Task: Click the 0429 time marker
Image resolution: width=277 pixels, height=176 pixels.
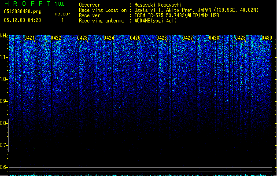Action: coord(240,38)
